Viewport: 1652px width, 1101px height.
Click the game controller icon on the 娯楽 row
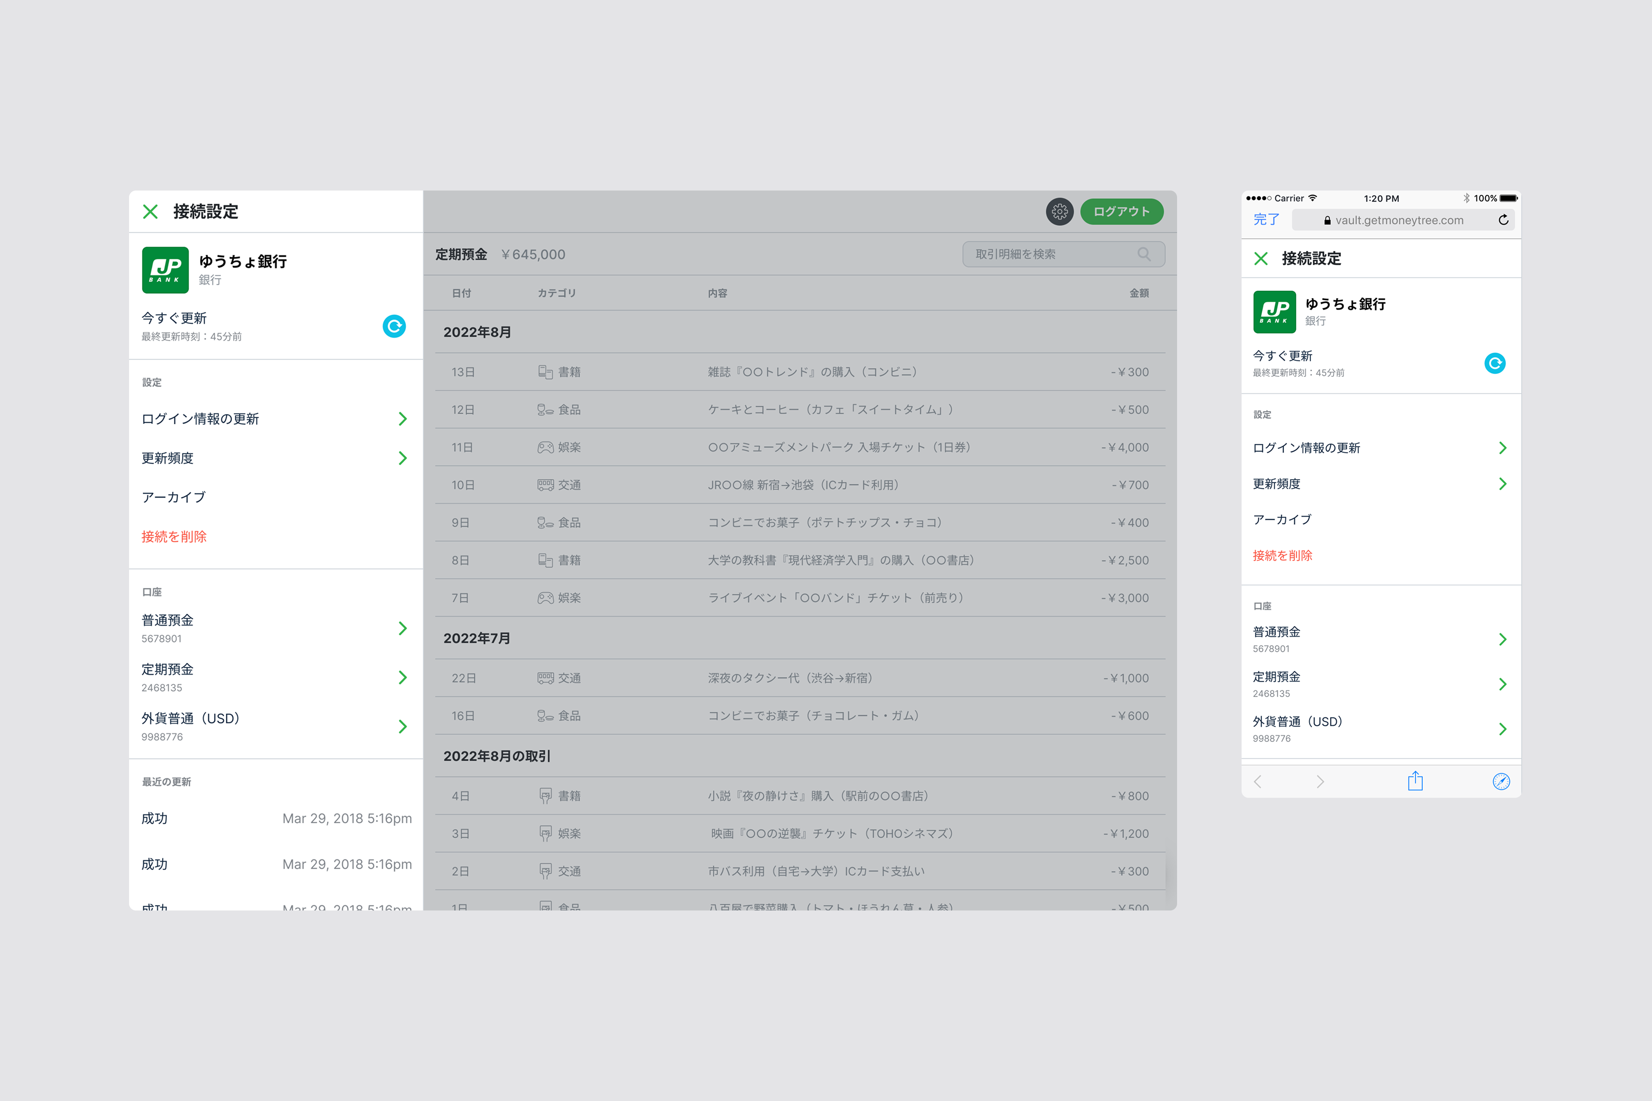click(545, 446)
